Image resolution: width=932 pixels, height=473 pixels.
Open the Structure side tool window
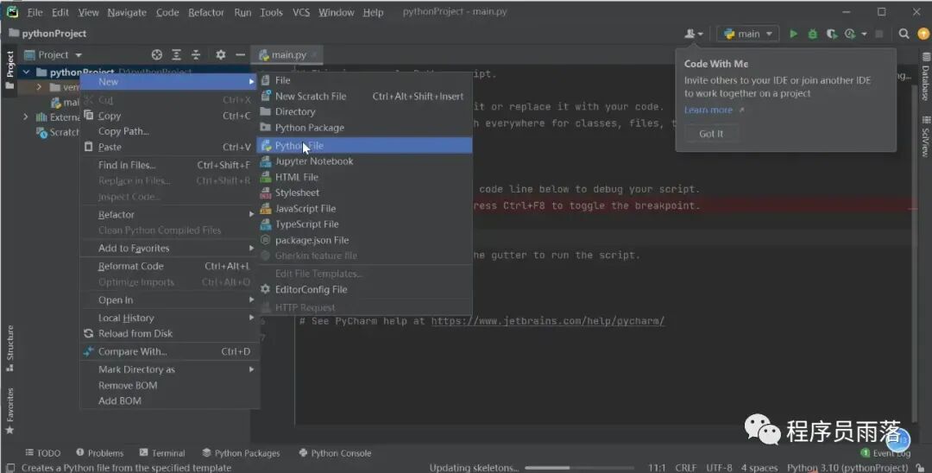[9, 348]
